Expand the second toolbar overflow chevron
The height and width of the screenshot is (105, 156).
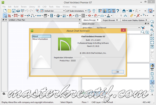(153, 15)
